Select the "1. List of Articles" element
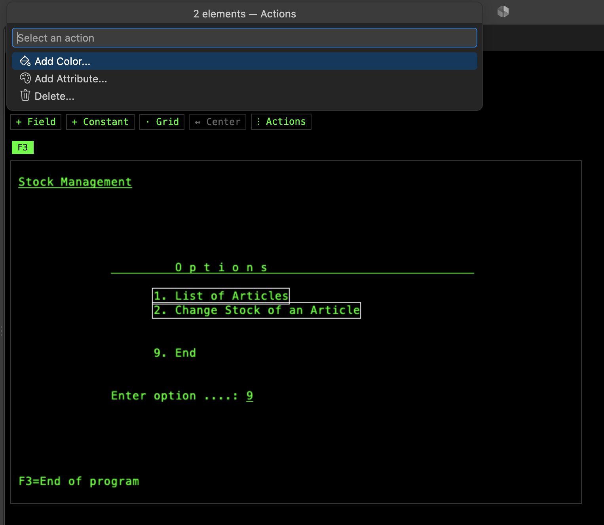604x525 pixels. pyautogui.click(x=221, y=296)
